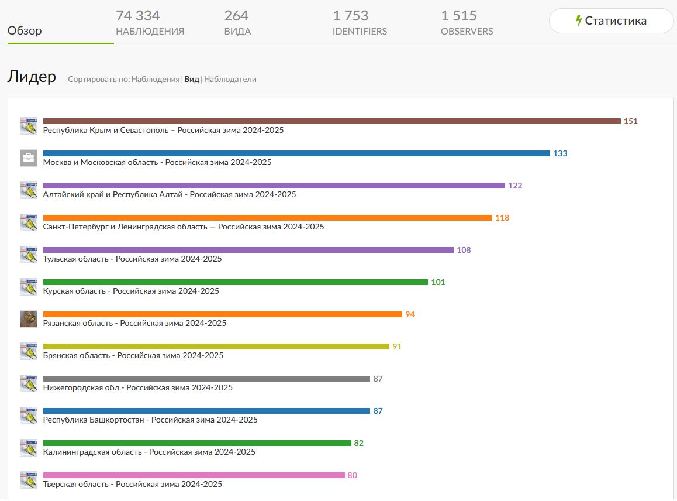Click the brown 151 bar for Крым

coord(331,121)
